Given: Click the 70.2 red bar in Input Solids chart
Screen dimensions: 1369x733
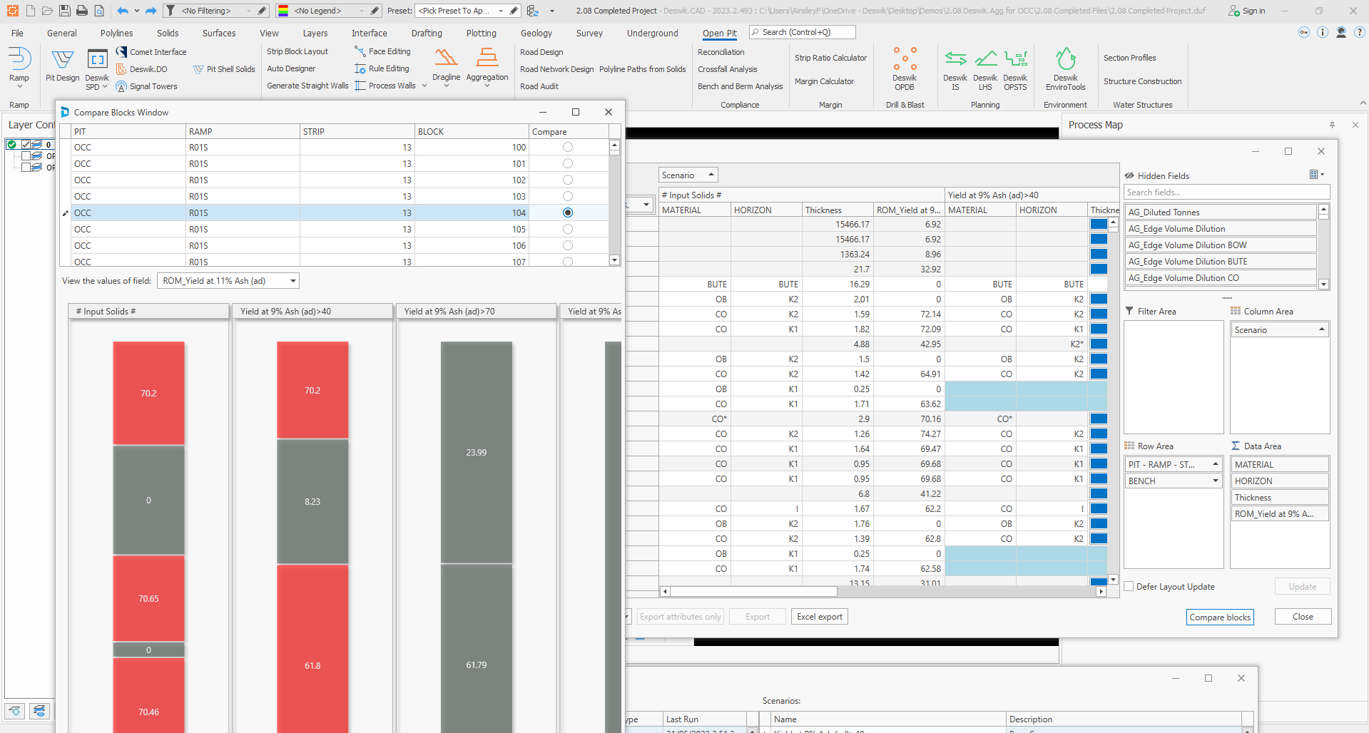Looking at the screenshot, I should click(148, 393).
